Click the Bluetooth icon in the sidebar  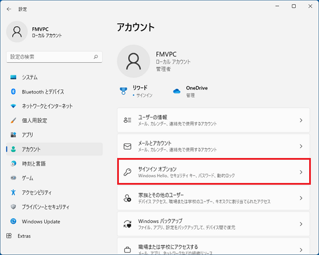point(13,92)
